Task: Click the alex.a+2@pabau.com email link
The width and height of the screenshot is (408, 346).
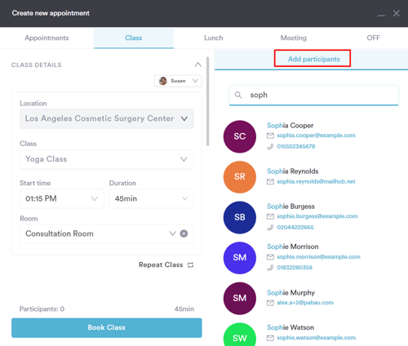Action: pyautogui.click(x=305, y=303)
